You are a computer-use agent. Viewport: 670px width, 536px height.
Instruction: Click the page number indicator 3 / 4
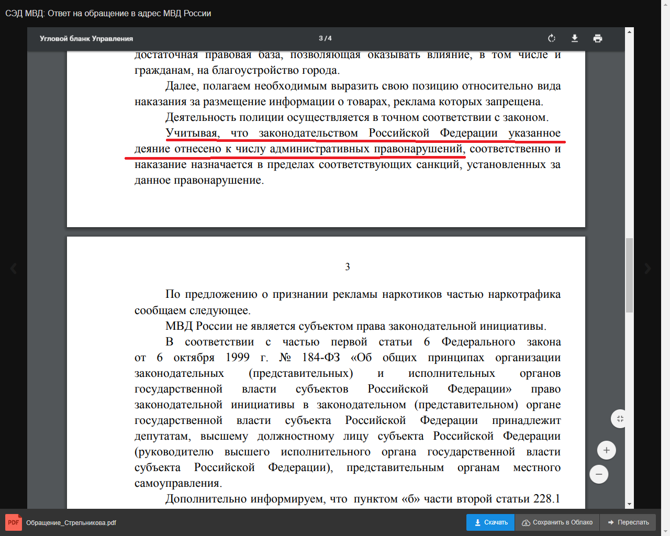325,38
